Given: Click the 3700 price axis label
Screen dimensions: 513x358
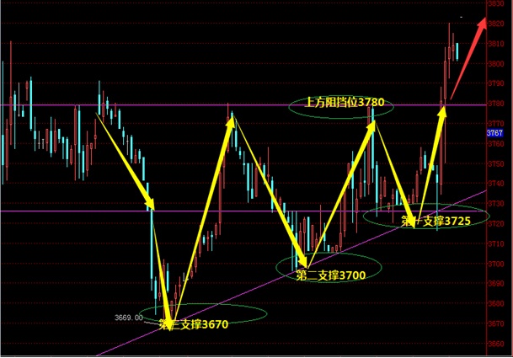Looking at the screenshot, I should (x=497, y=264).
